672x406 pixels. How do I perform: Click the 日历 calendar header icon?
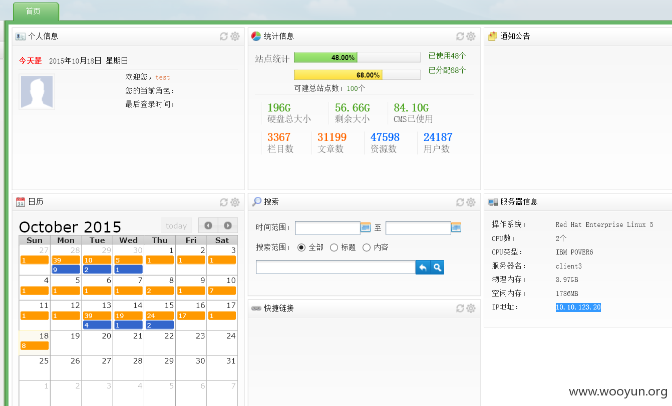tap(21, 202)
